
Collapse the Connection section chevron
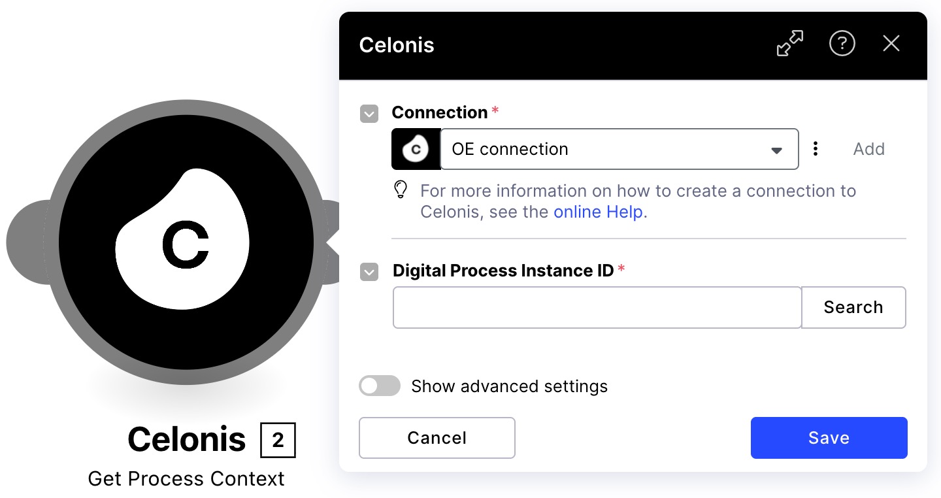(369, 114)
